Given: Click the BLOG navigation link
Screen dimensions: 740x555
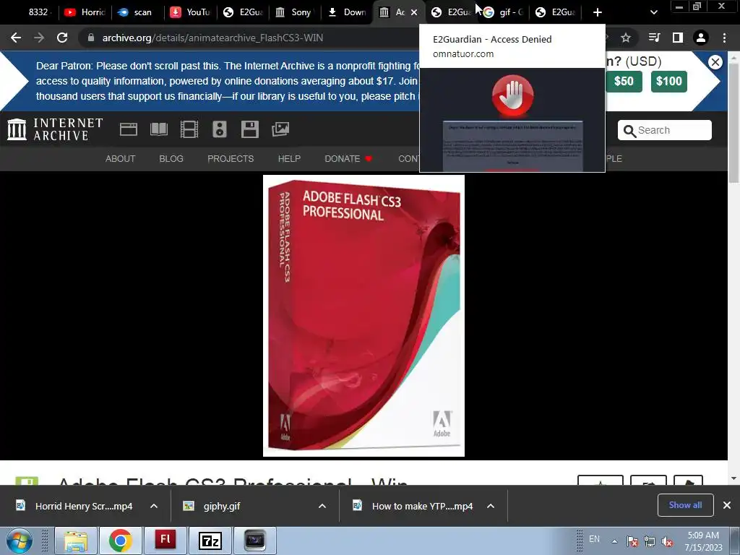Looking at the screenshot, I should point(171,158).
